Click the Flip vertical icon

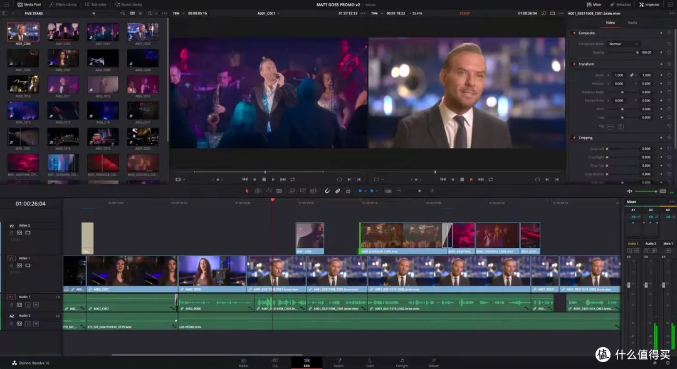click(621, 127)
